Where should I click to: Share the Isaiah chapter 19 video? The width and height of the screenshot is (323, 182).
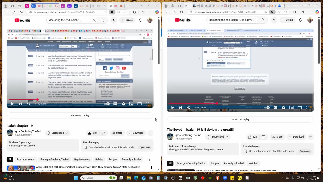117,133
